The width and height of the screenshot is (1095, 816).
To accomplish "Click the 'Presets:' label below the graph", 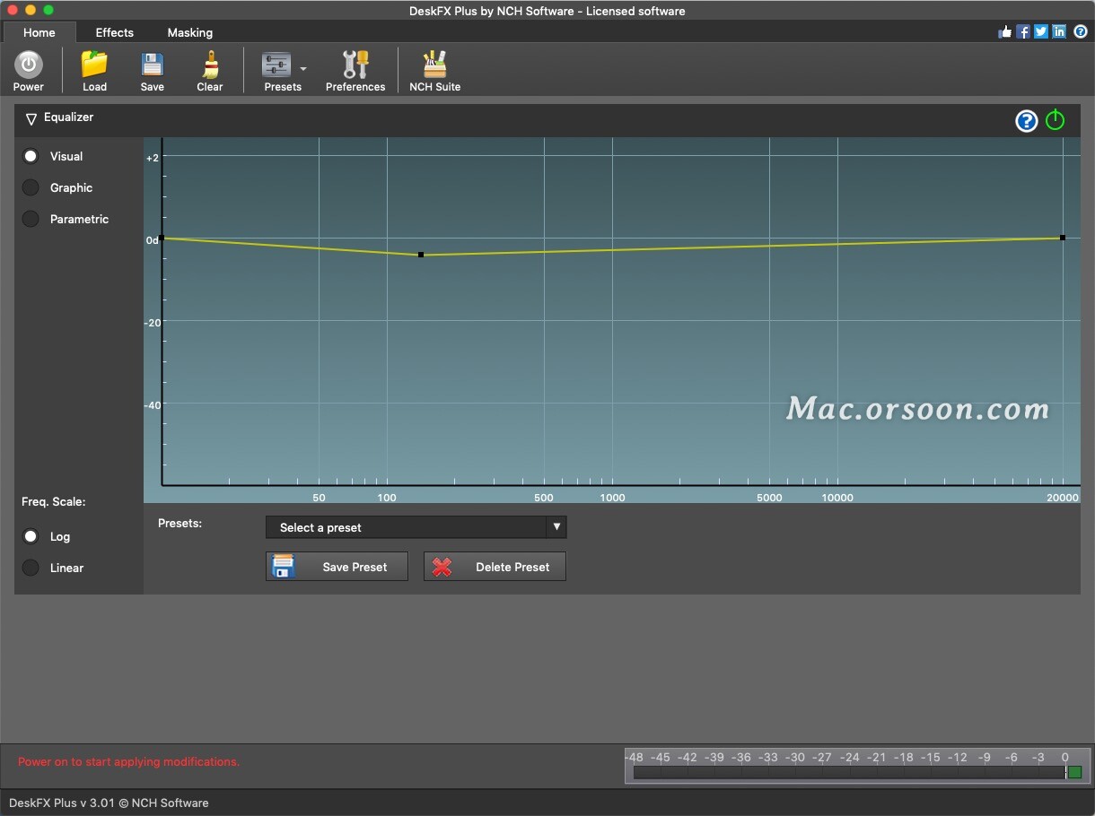I will tap(180, 523).
